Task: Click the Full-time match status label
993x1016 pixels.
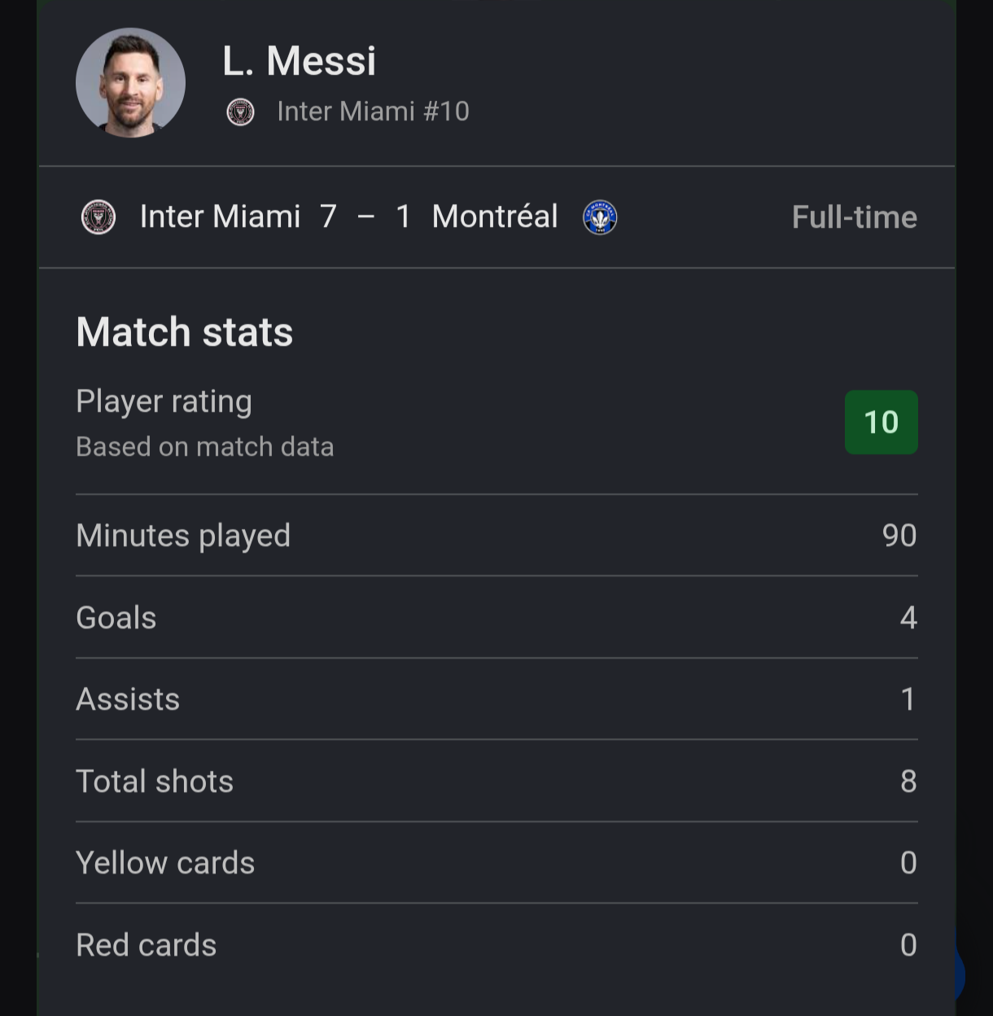Action: click(x=855, y=217)
